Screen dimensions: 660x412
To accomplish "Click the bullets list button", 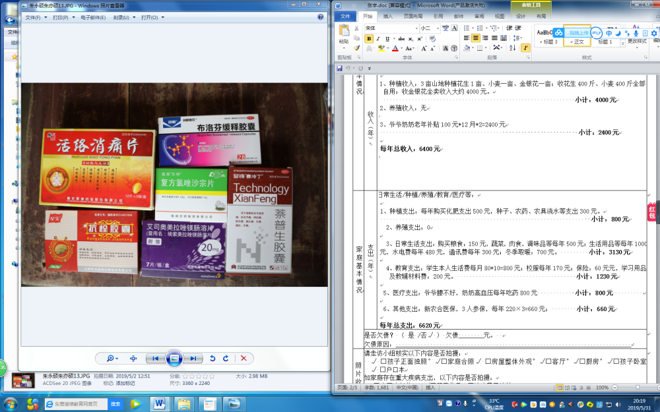I will tap(467, 28).
